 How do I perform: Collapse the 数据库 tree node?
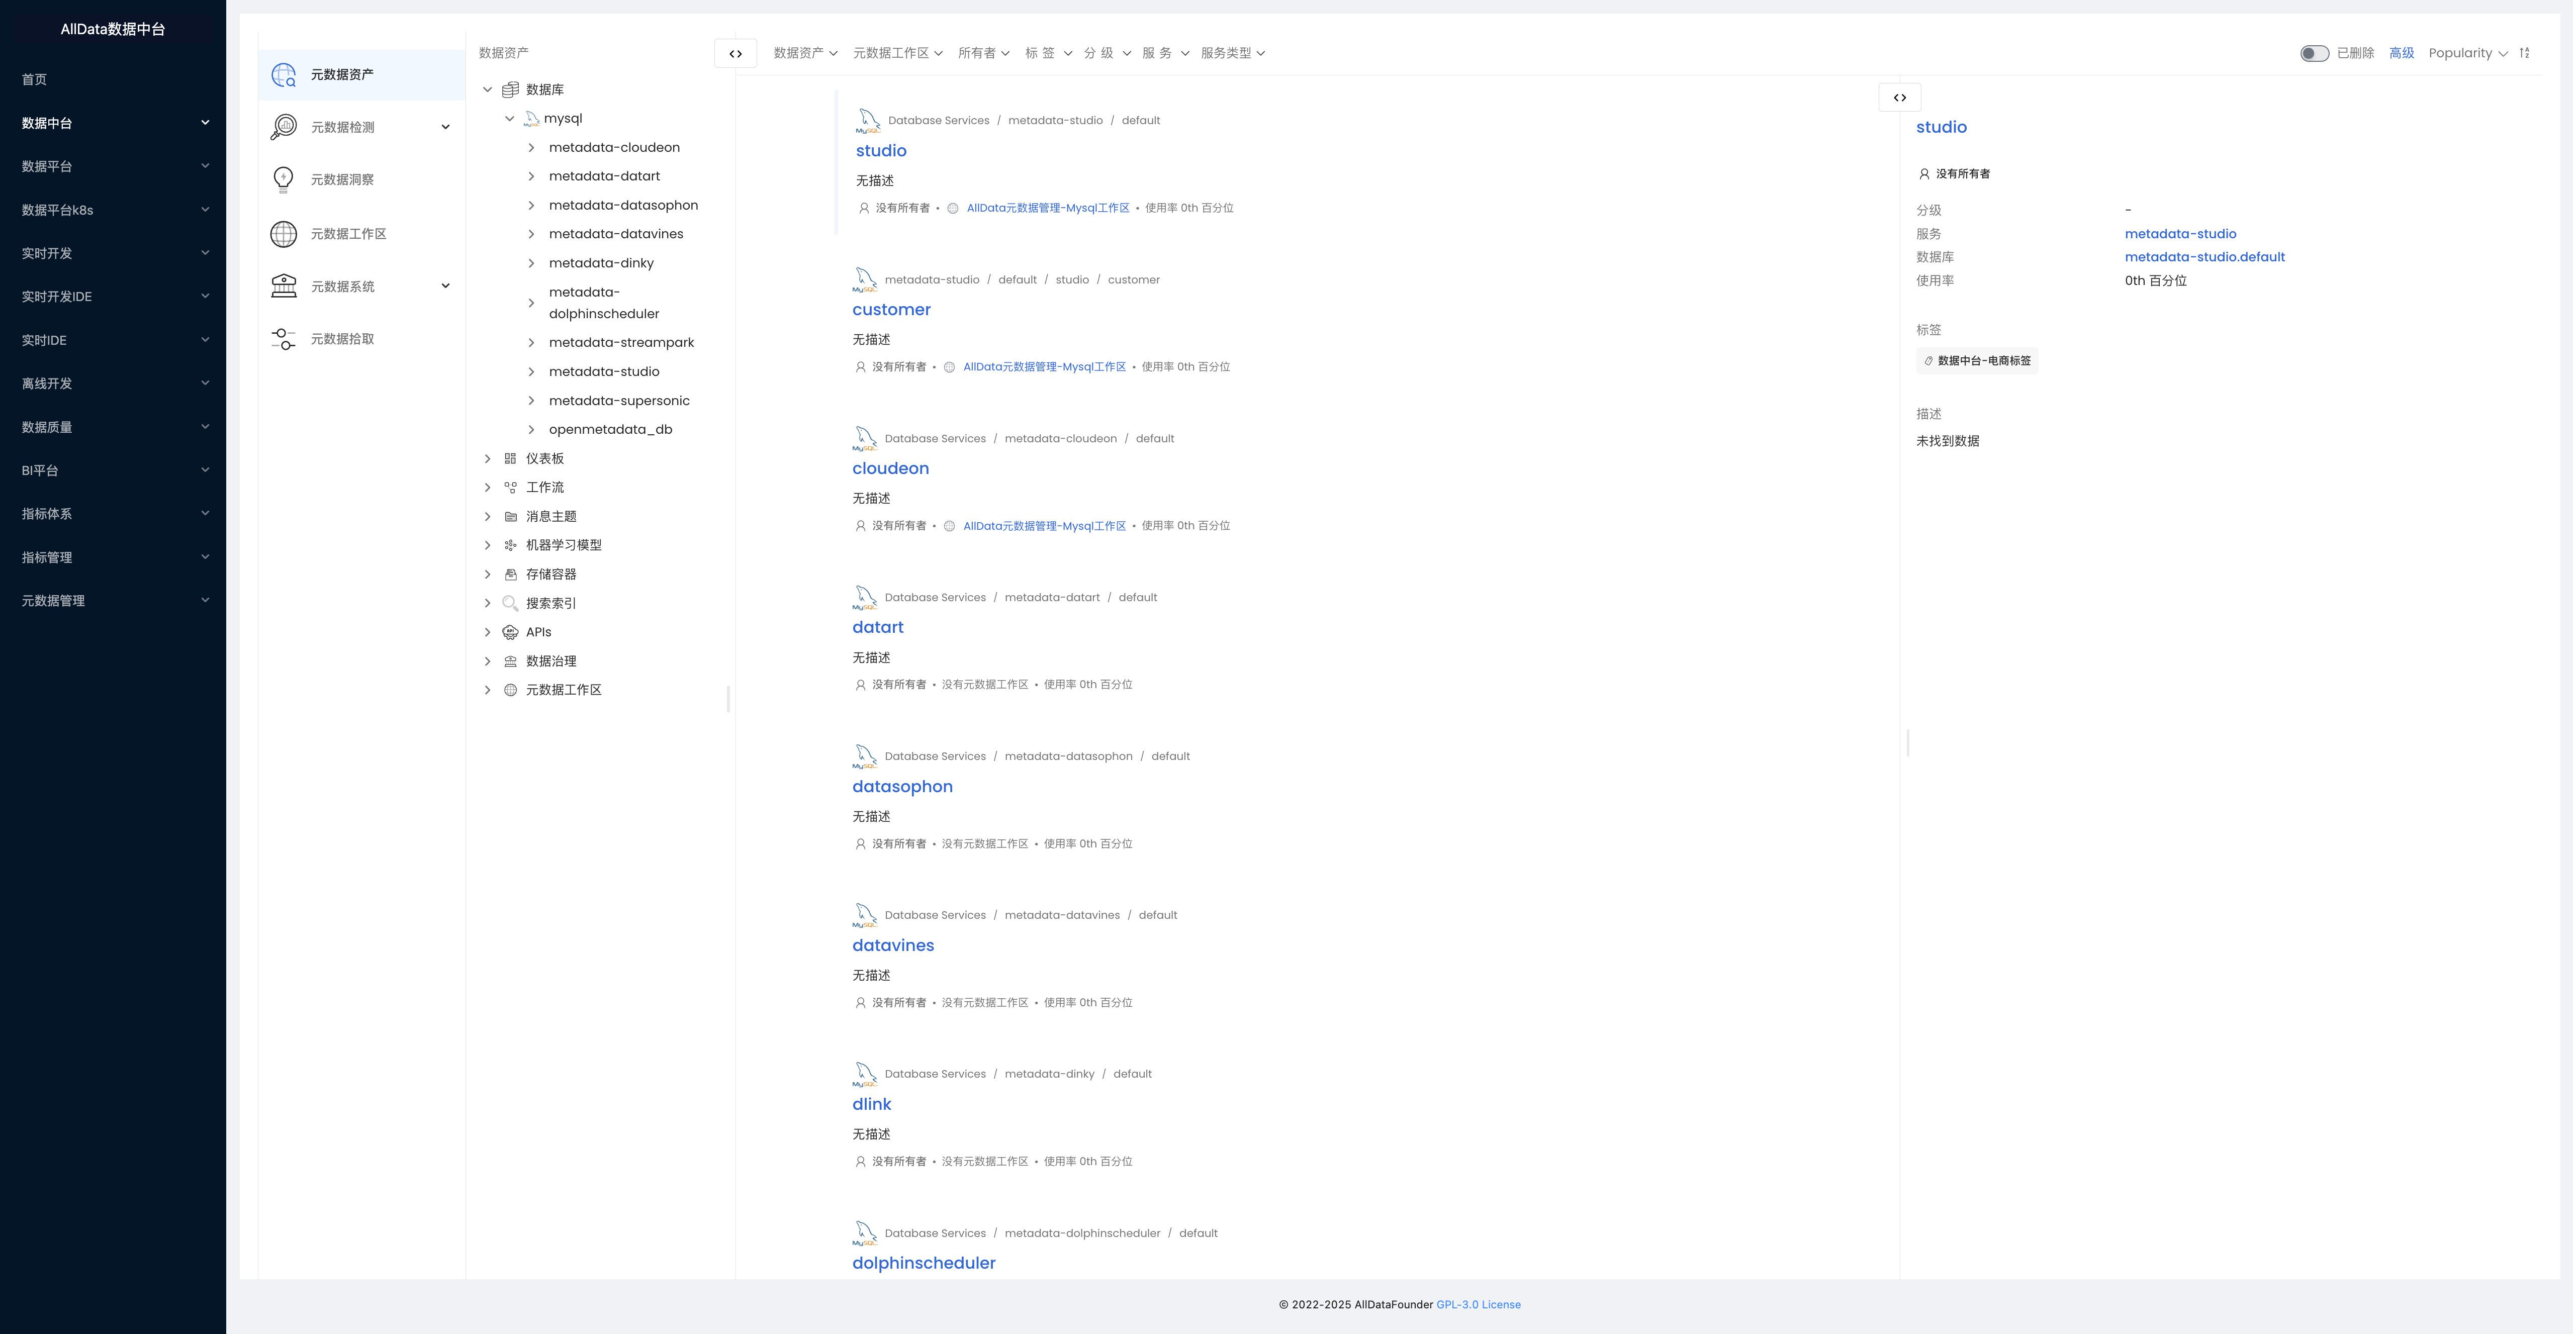(488, 90)
